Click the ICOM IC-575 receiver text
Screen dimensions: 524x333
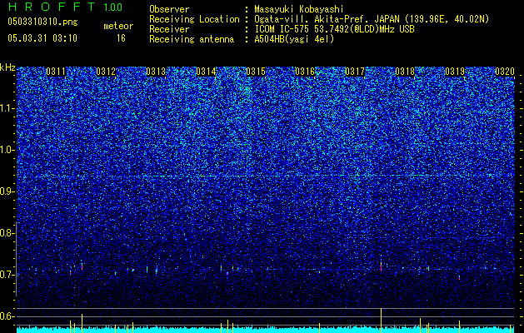334,29
